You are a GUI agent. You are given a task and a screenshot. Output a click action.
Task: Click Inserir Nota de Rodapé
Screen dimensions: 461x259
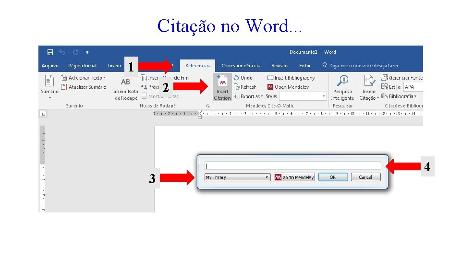125,89
